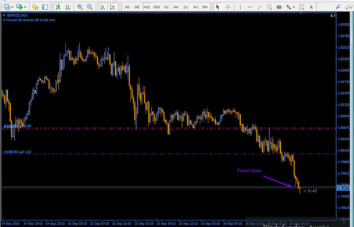Select the M5 timeframe
354x227 pixels.
[x=137, y=7]
